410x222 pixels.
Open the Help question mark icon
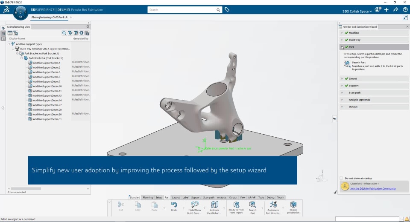[405, 10]
